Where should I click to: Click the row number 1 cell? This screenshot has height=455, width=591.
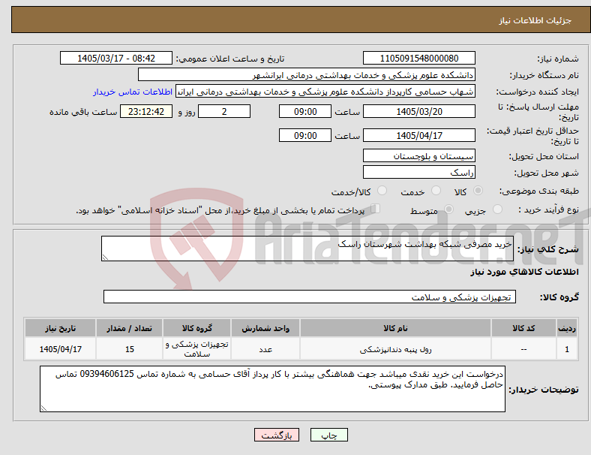566,349
